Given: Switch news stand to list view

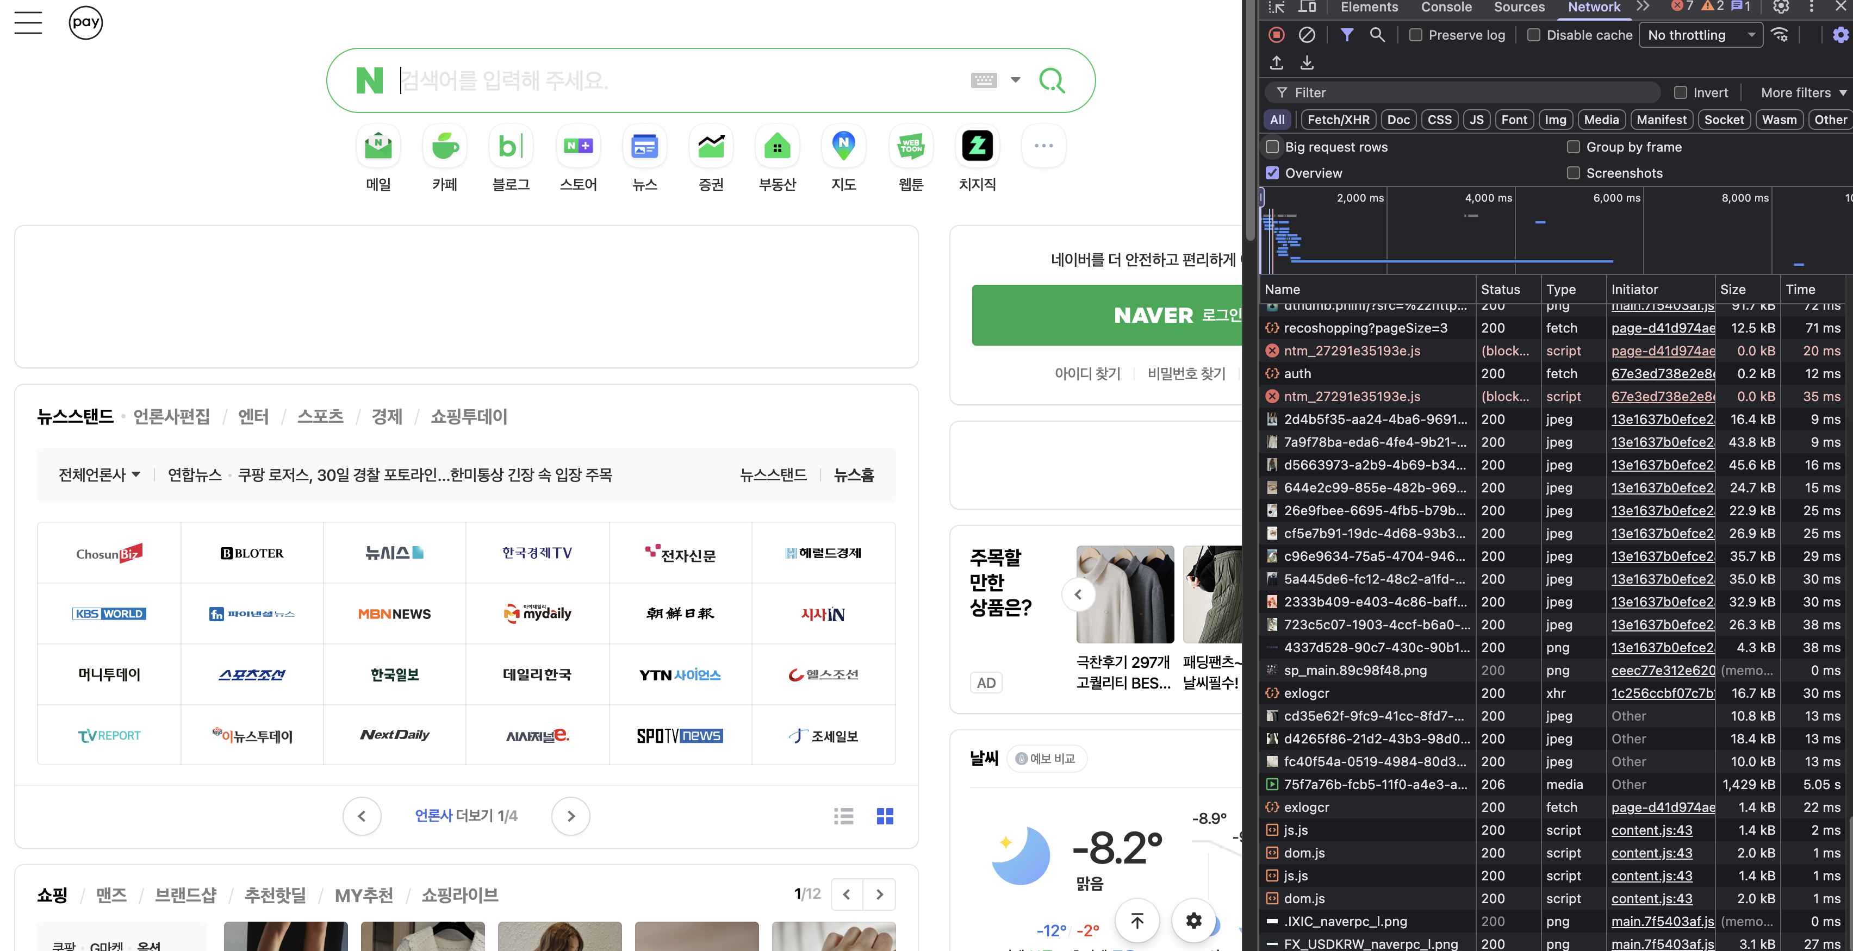Looking at the screenshot, I should [843, 816].
